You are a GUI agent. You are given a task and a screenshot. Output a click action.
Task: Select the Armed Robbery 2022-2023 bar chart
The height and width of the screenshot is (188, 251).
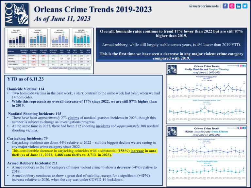click(81, 38)
